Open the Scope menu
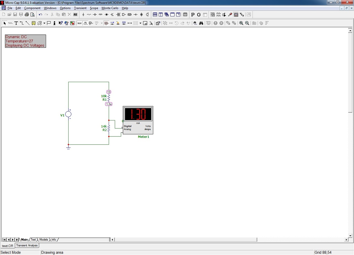The height and width of the screenshot is (255, 354). point(94,8)
